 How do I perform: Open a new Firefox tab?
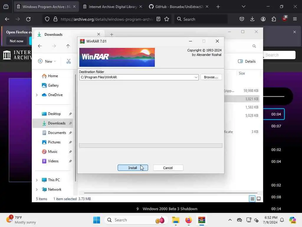click(218, 7)
